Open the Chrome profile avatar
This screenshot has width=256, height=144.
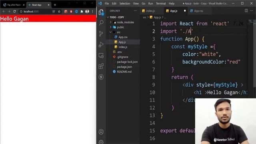(x=87, y=12)
